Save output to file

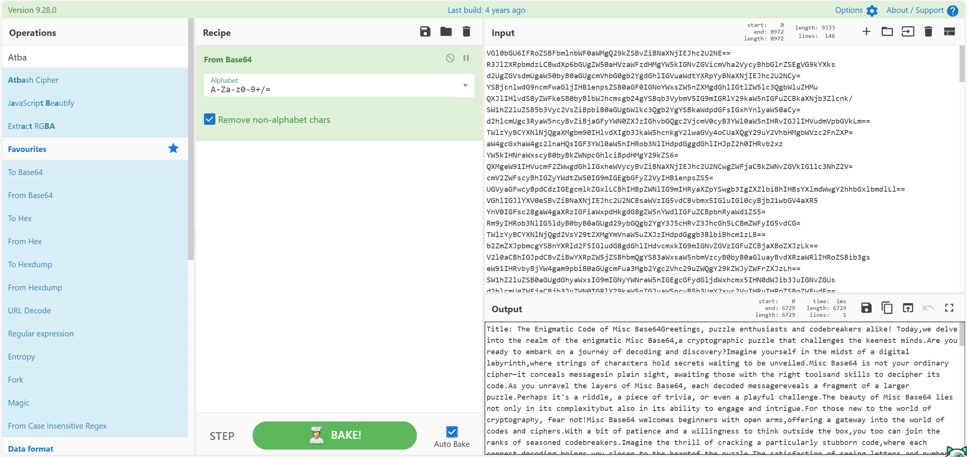[x=866, y=308]
